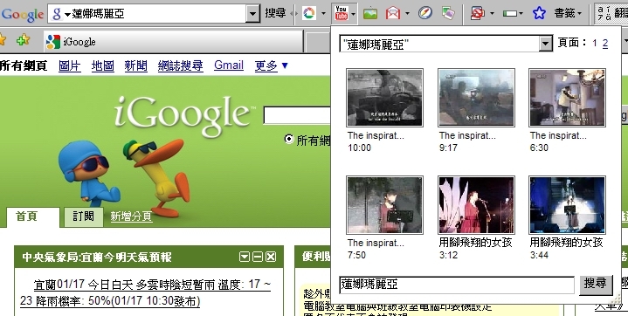Open the weather gadget dropdown menu icon
Image resolution: width=628 pixels, height=316 pixels.
245,257
